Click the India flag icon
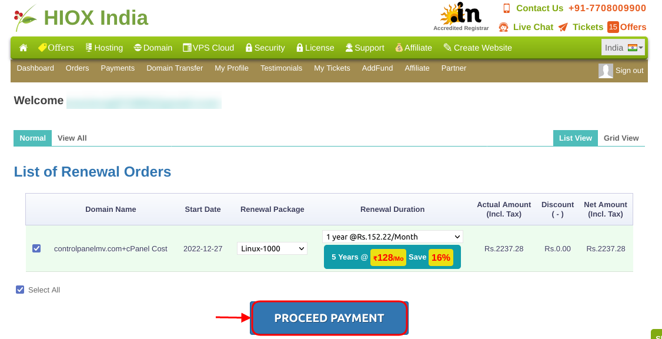 click(x=633, y=48)
